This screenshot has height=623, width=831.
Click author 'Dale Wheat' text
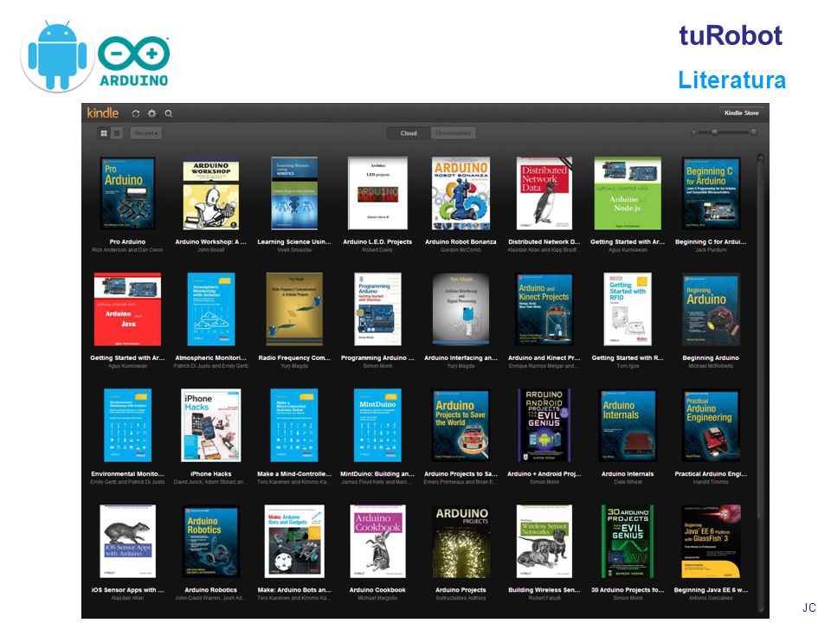coord(628,482)
